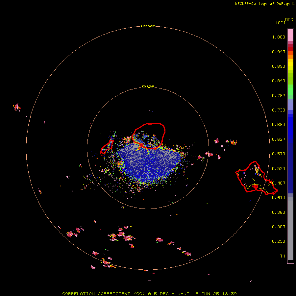The height and width of the screenshot is (296, 296).
Task: Click the NEXLAB-College of DuPage watermark text
Action: click(264, 4)
